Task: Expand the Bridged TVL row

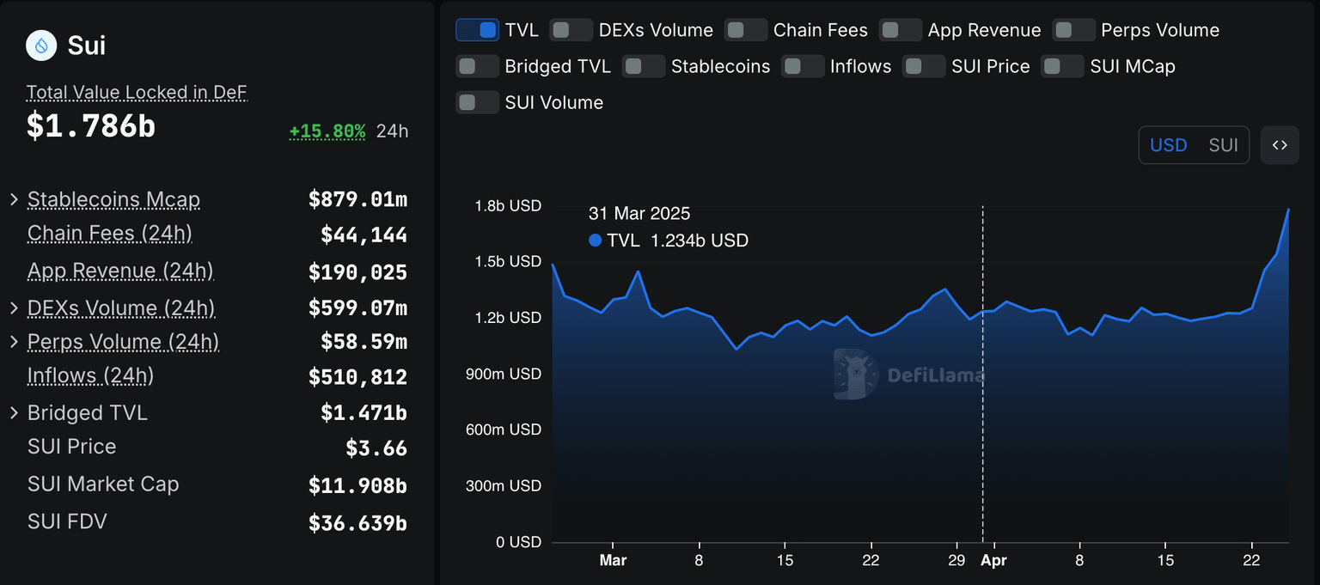Action: (x=13, y=412)
